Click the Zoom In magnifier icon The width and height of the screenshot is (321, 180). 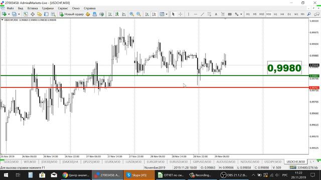[132, 14]
